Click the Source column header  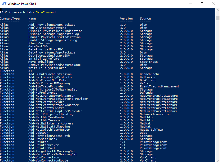145,19
